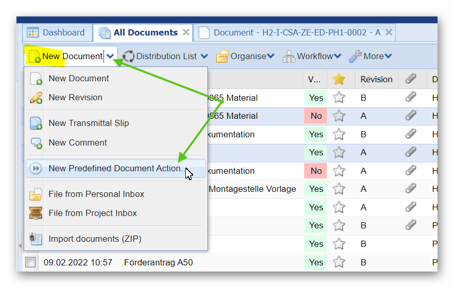The width and height of the screenshot is (454, 288).
Task: Click the Förderantrag A50 document title
Action: tap(159, 262)
